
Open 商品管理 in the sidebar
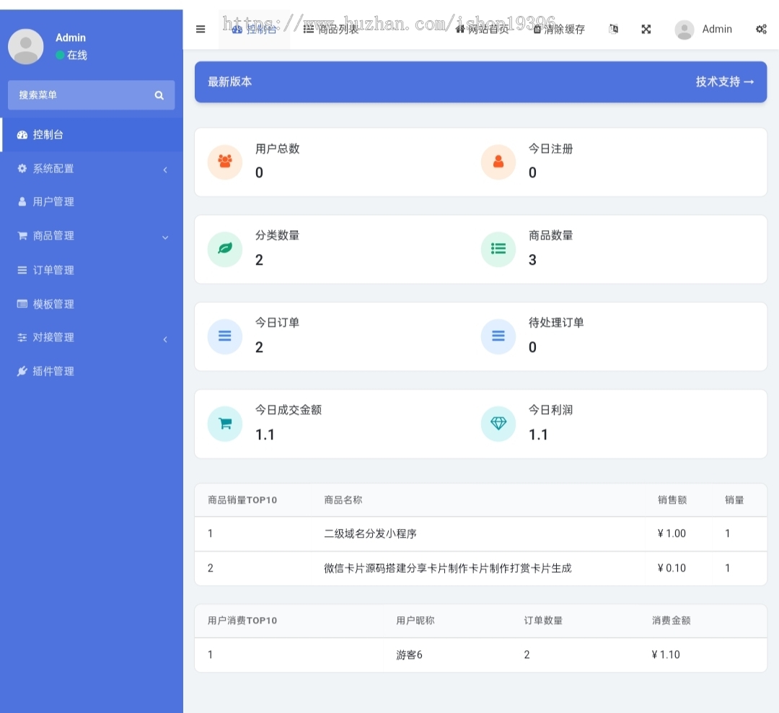pyautogui.click(x=92, y=236)
